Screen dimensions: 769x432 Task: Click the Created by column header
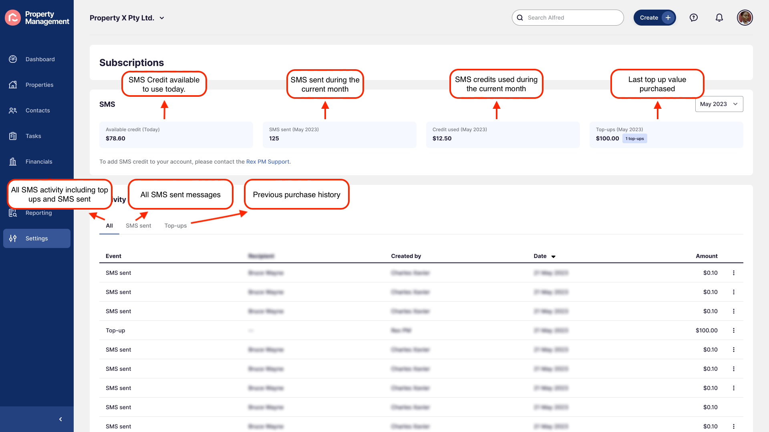pyautogui.click(x=406, y=256)
